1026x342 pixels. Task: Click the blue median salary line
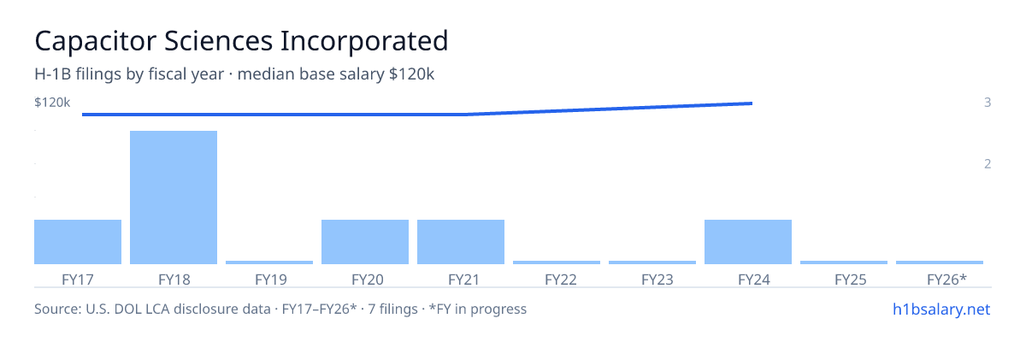pos(417,114)
